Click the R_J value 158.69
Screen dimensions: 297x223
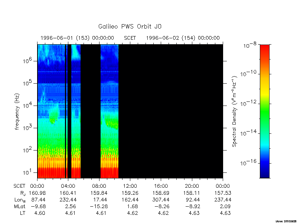[161, 193]
